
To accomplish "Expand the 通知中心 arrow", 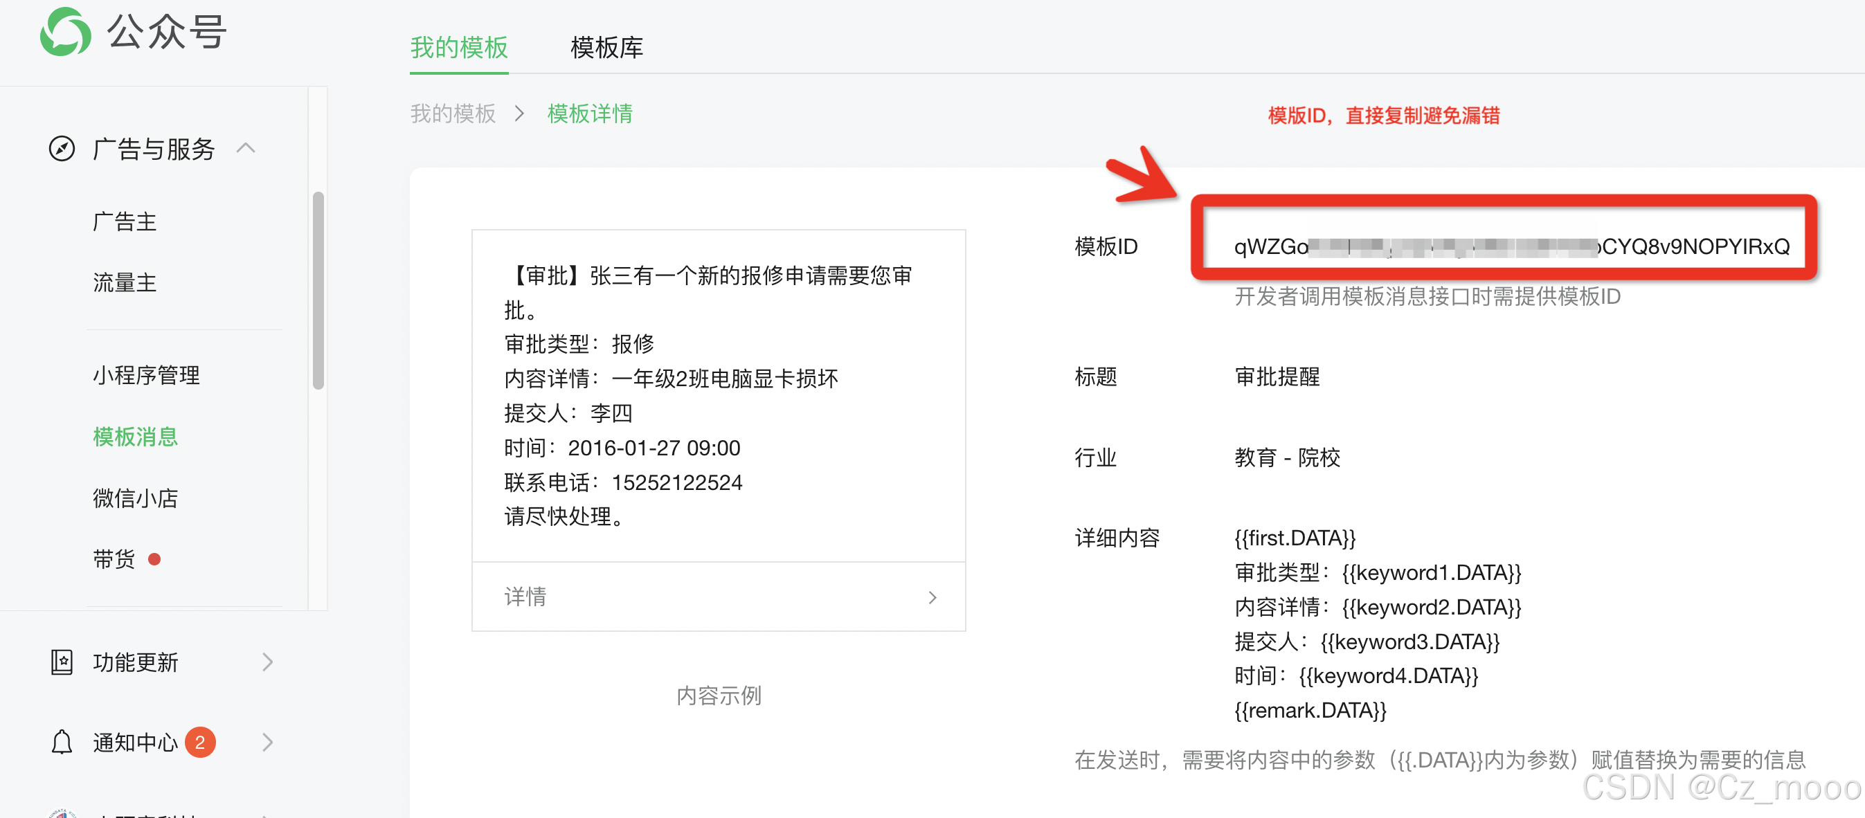I will coord(267,742).
